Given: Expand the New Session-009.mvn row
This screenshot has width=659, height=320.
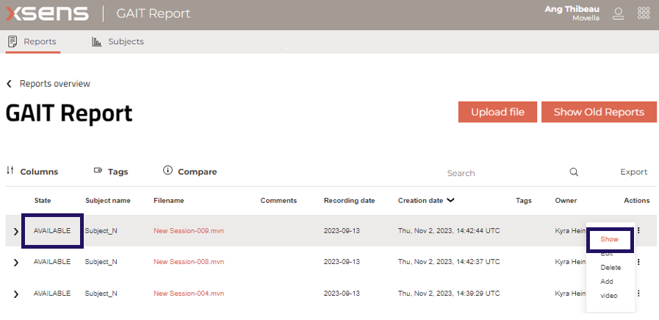Looking at the screenshot, I should [16, 231].
